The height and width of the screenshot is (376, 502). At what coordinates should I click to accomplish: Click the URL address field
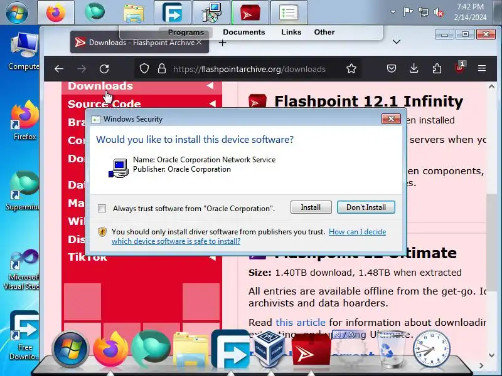coord(249,69)
